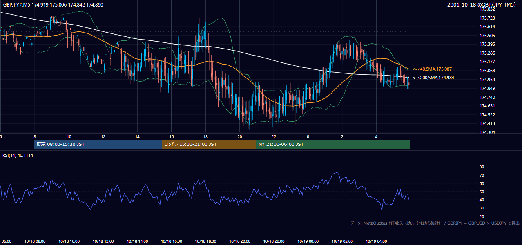Click RSI axis level 50
The width and height of the screenshot is (522, 245).
pyautogui.click(x=482, y=192)
